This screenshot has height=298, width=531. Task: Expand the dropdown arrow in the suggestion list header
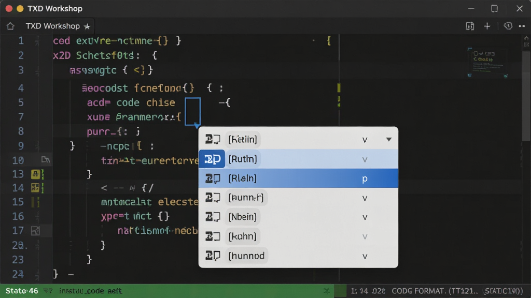389,140
